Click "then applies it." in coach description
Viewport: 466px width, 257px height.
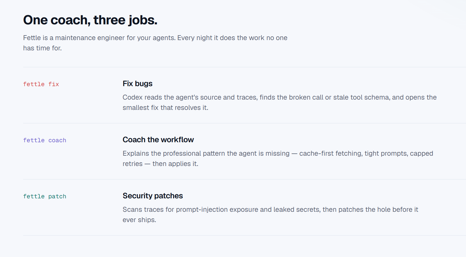175,164
